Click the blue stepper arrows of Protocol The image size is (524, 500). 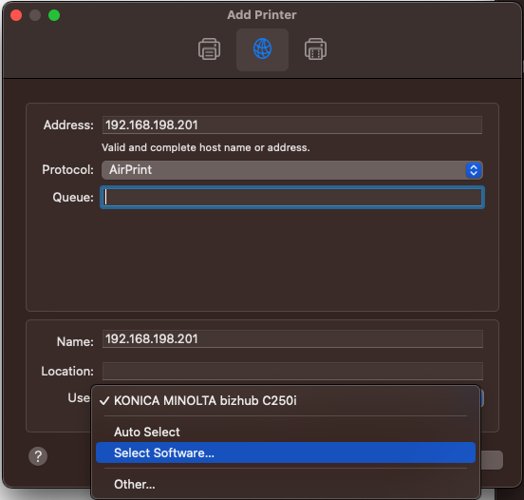(x=473, y=170)
